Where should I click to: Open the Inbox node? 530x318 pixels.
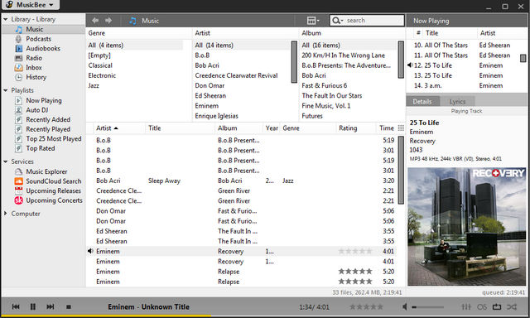click(x=34, y=68)
